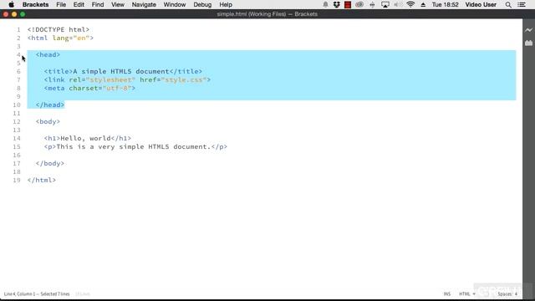Open the AirPlay display menu icon

tap(385, 4)
